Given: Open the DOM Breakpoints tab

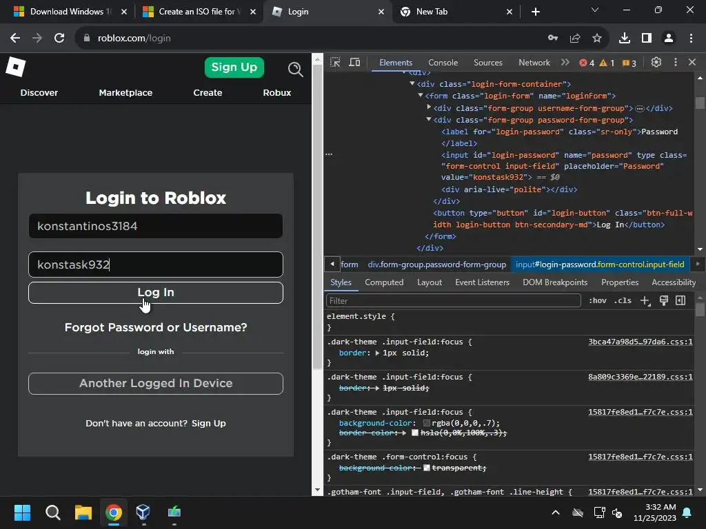Looking at the screenshot, I should coord(555,282).
